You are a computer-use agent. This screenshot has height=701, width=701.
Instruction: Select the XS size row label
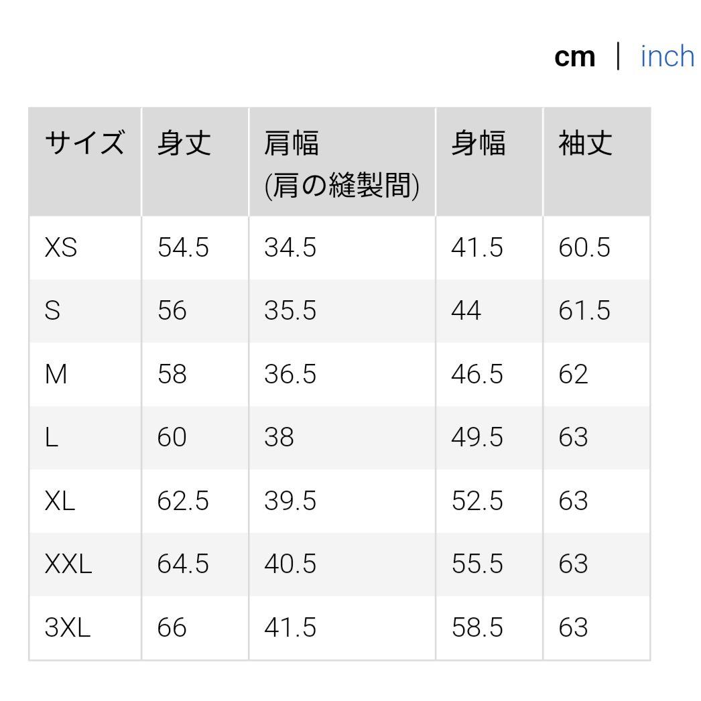pyautogui.click(x=61, y=247)
